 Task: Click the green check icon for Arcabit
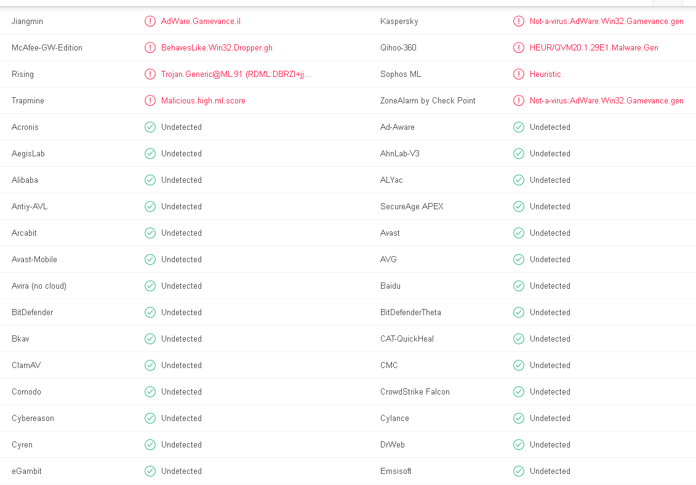[x=150, y=233]
